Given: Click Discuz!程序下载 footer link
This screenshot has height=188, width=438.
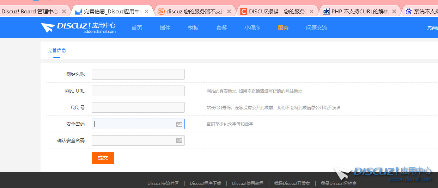Looking at the screenshot, I should (205, 183).
